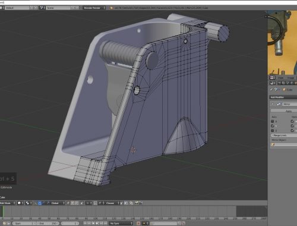Click the Blender logo icon in top bar
The height and width of the screenshot is (226, 297).
111,8
